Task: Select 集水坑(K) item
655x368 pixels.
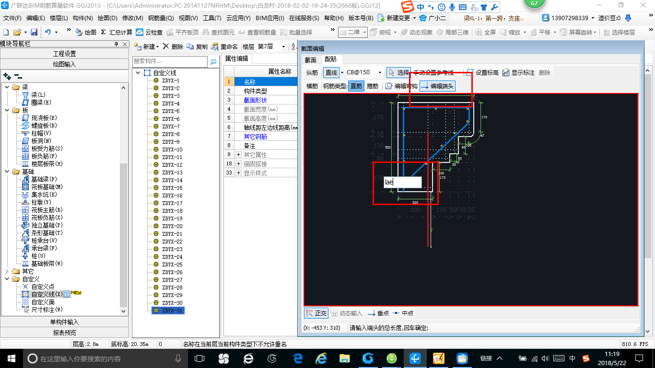Action: (39, 195)
